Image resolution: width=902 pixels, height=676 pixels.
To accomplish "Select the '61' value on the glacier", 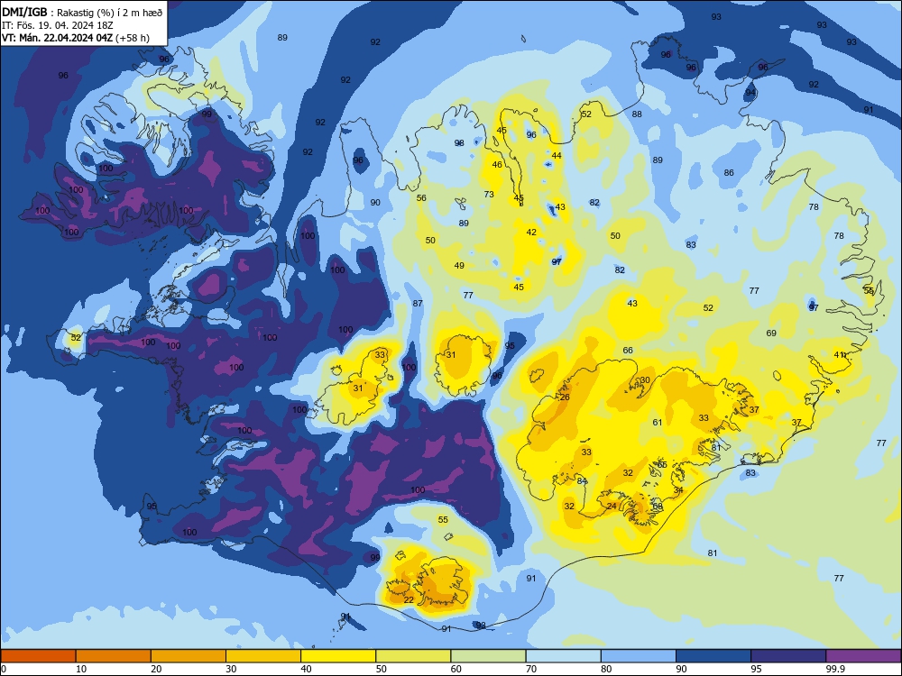I will coord(658,423).
